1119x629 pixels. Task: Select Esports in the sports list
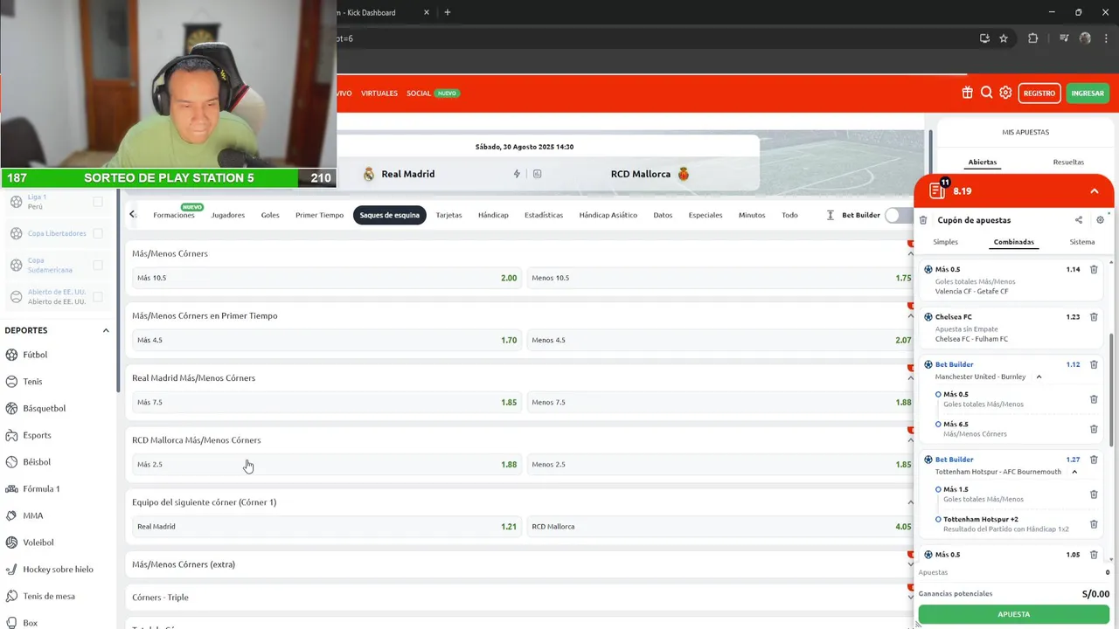coord(37,435)
